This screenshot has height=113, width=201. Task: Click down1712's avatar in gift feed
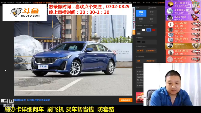170,60
